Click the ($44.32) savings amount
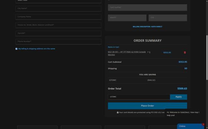Image resolution: width=208 pixels, height=129 pixels. coord(151,80)
